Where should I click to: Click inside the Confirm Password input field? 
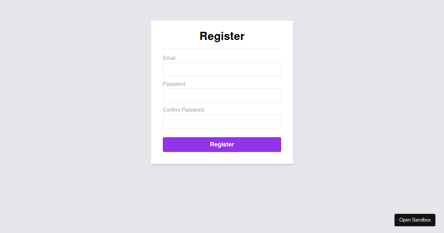(x=222, y=121)
